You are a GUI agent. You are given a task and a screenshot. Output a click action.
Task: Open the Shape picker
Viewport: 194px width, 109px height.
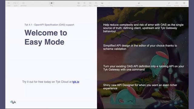tap(96, 4)
